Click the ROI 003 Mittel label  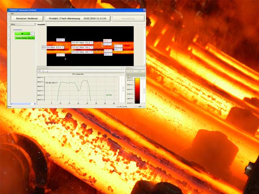click(x=82, y=52)
